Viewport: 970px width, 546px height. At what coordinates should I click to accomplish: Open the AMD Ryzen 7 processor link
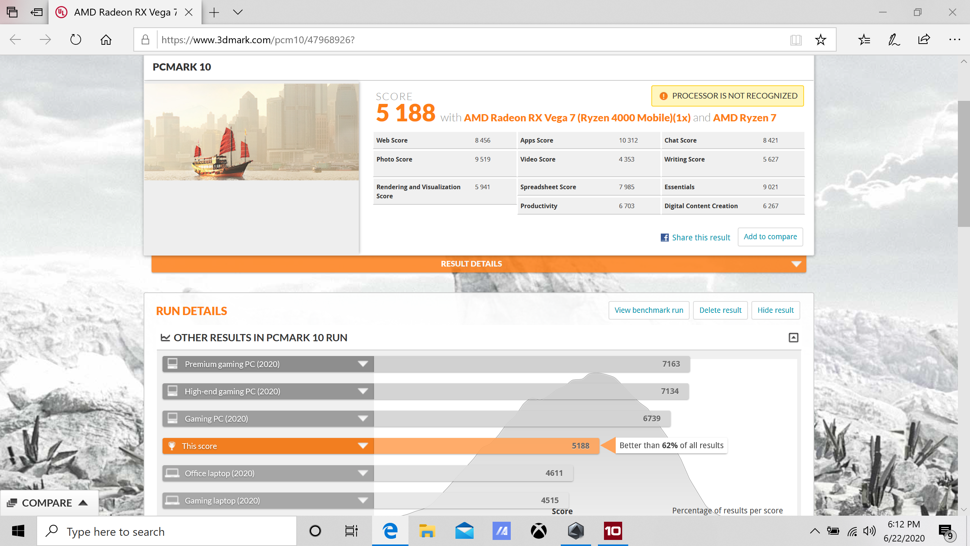pos(745,118)
